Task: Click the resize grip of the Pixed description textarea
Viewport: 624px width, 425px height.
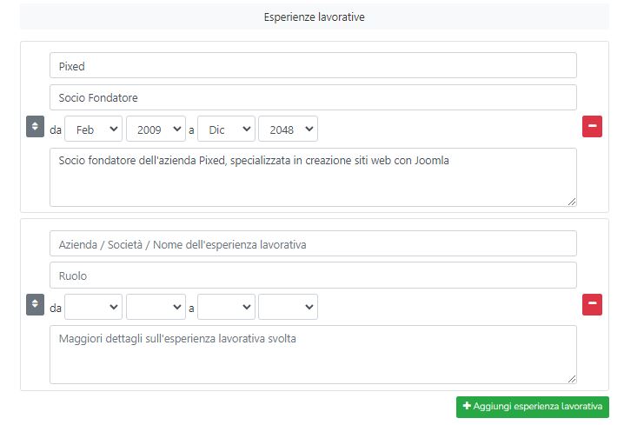Action: click(572, 202)
